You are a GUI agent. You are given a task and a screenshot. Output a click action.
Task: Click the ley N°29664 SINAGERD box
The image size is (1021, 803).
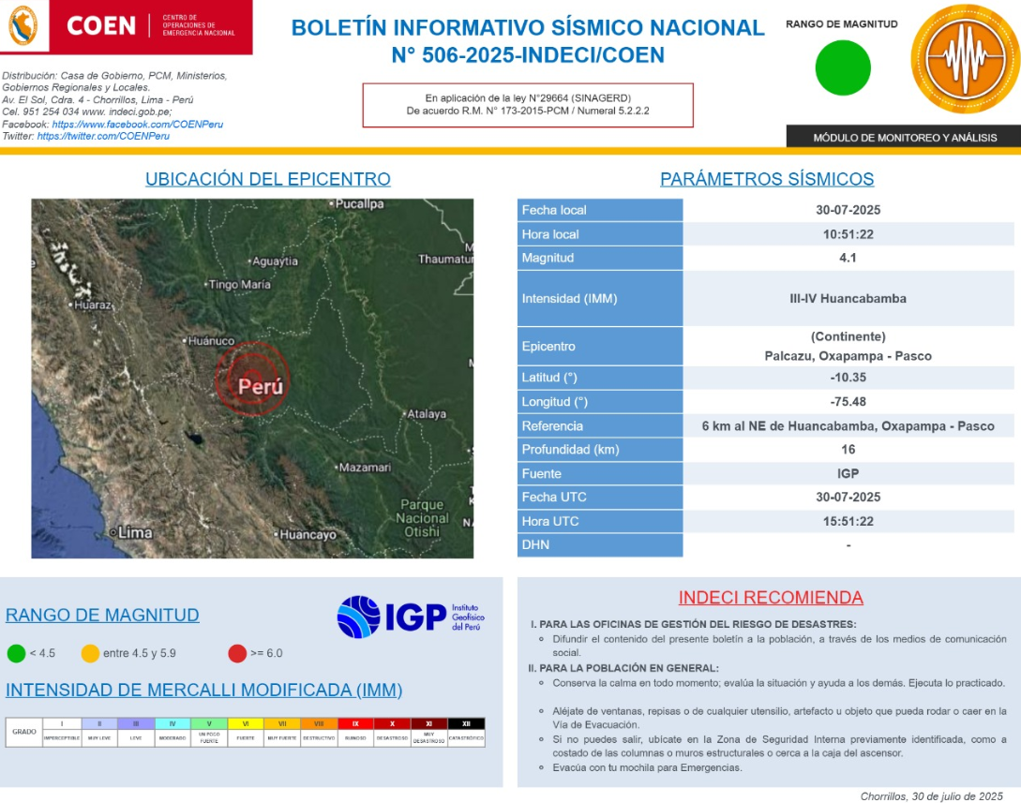(x=528, y=105)
